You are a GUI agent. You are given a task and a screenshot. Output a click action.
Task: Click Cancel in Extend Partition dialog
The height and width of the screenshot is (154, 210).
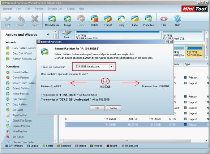[x=113, y=108]
